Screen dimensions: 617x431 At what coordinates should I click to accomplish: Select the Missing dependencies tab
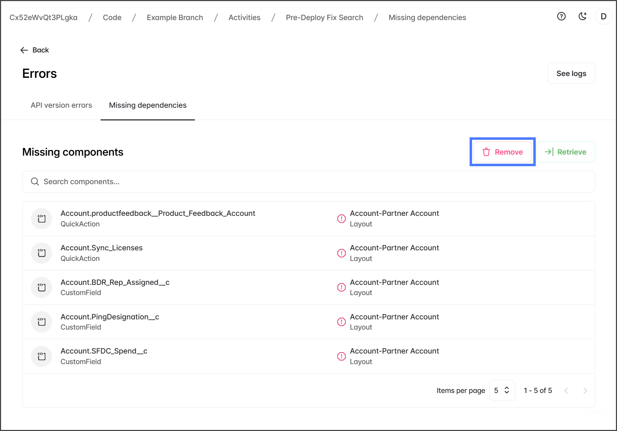point(147,105)
